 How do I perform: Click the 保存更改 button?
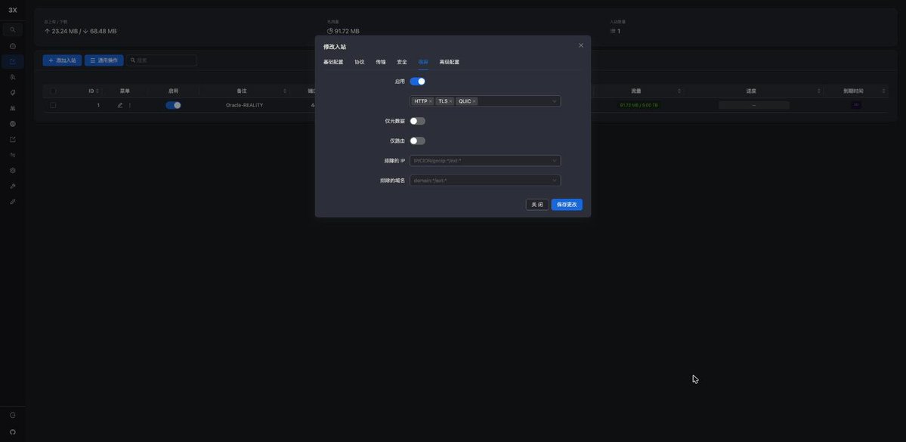click(x=567, y=205)
